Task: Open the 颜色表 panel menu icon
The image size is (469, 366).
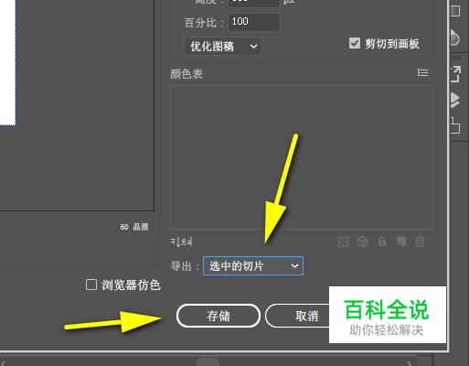Action: click(x=422, y=72)
